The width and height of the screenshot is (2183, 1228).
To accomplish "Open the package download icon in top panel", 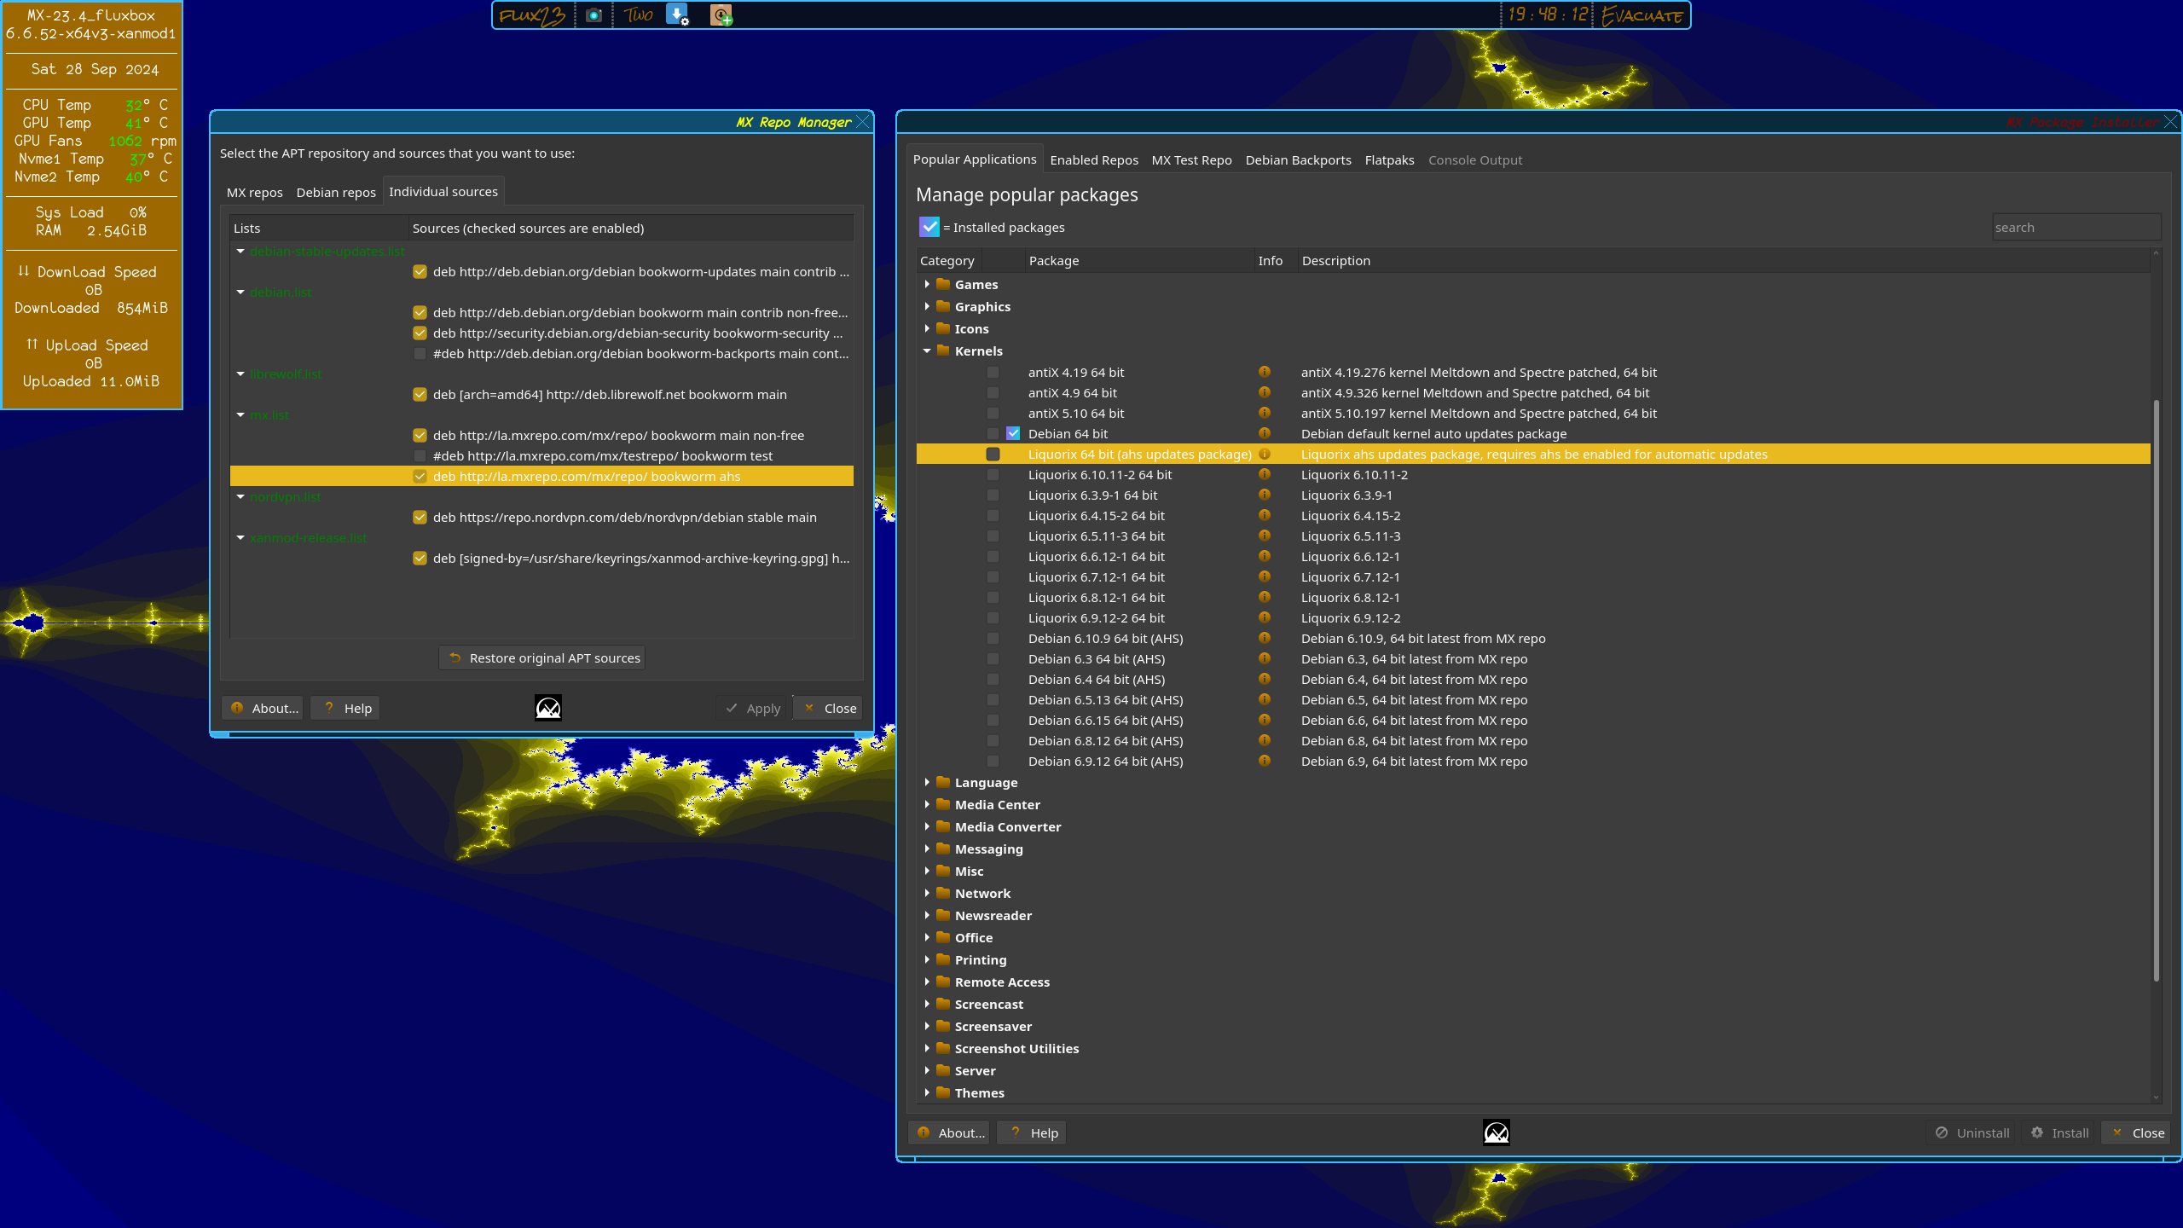I will 677,14.
